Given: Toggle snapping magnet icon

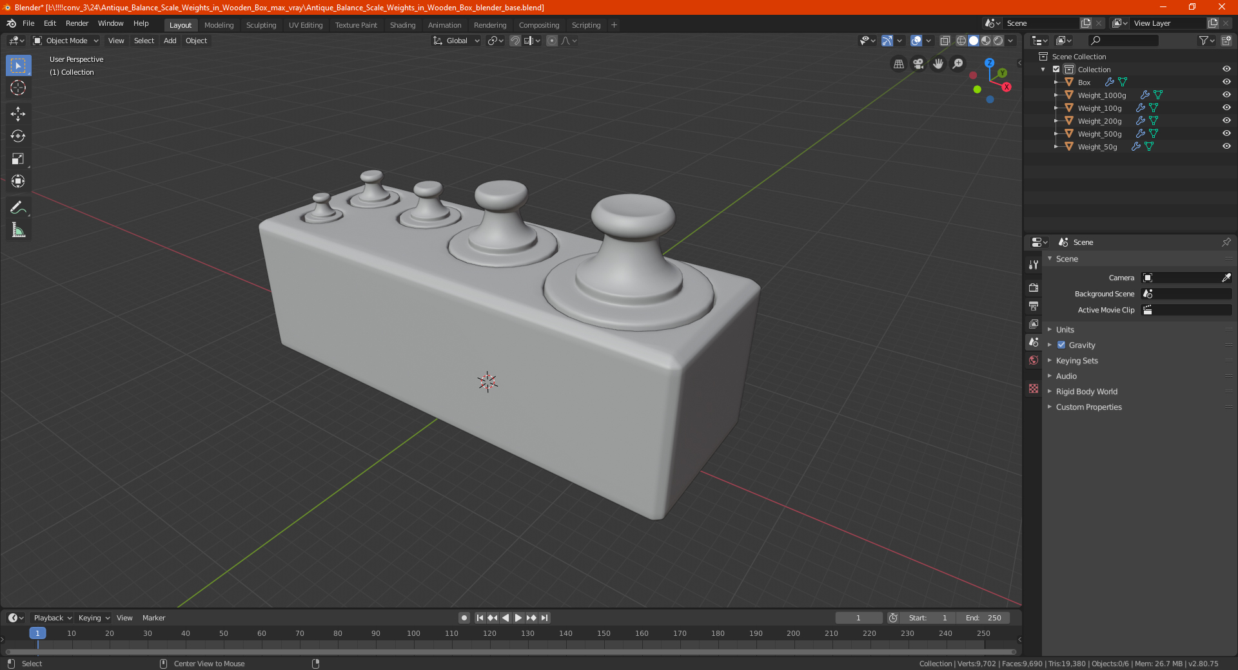Looking at the screenshot, I should (x=515, y=41).
